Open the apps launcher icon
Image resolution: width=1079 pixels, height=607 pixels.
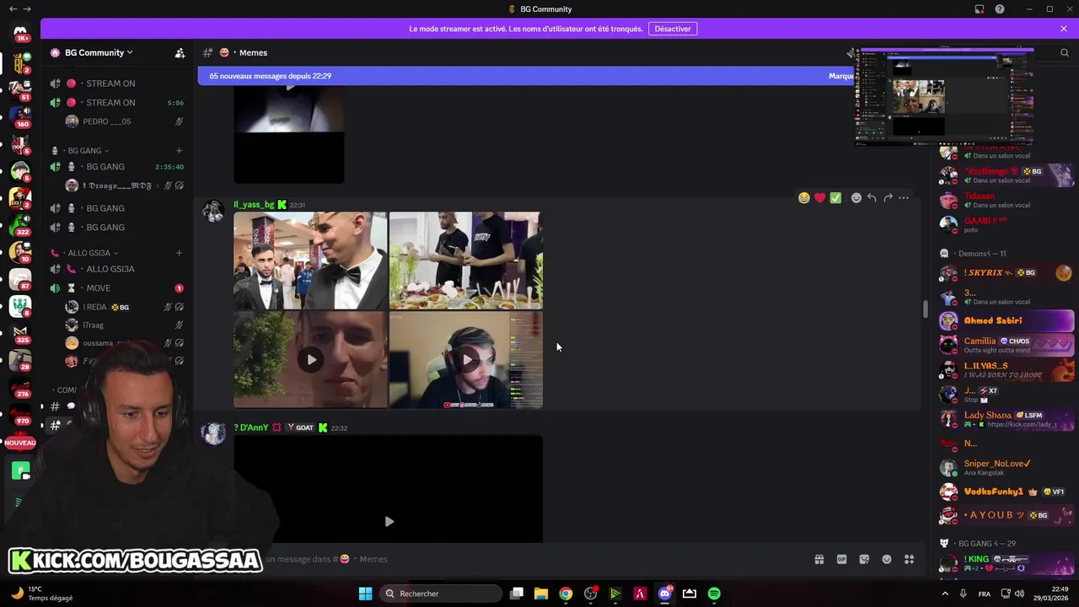tap(910, 559)
